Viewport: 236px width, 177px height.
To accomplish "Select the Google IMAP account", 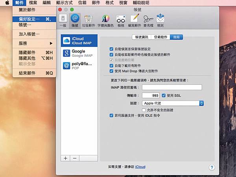I will coord(79,53).
